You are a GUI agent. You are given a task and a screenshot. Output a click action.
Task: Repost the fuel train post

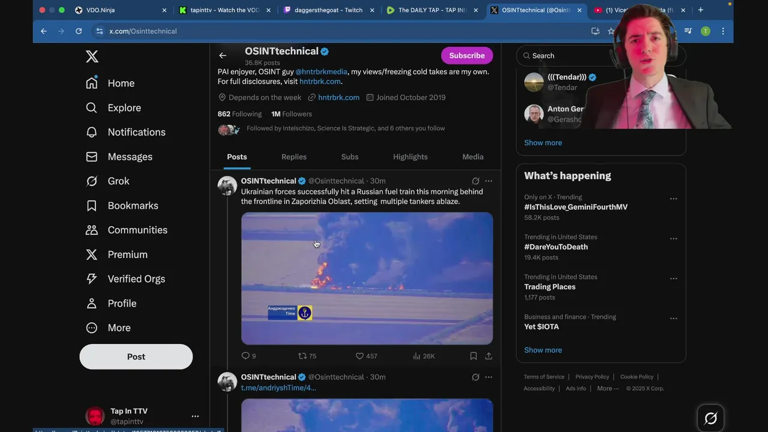(x=307, y=356)
